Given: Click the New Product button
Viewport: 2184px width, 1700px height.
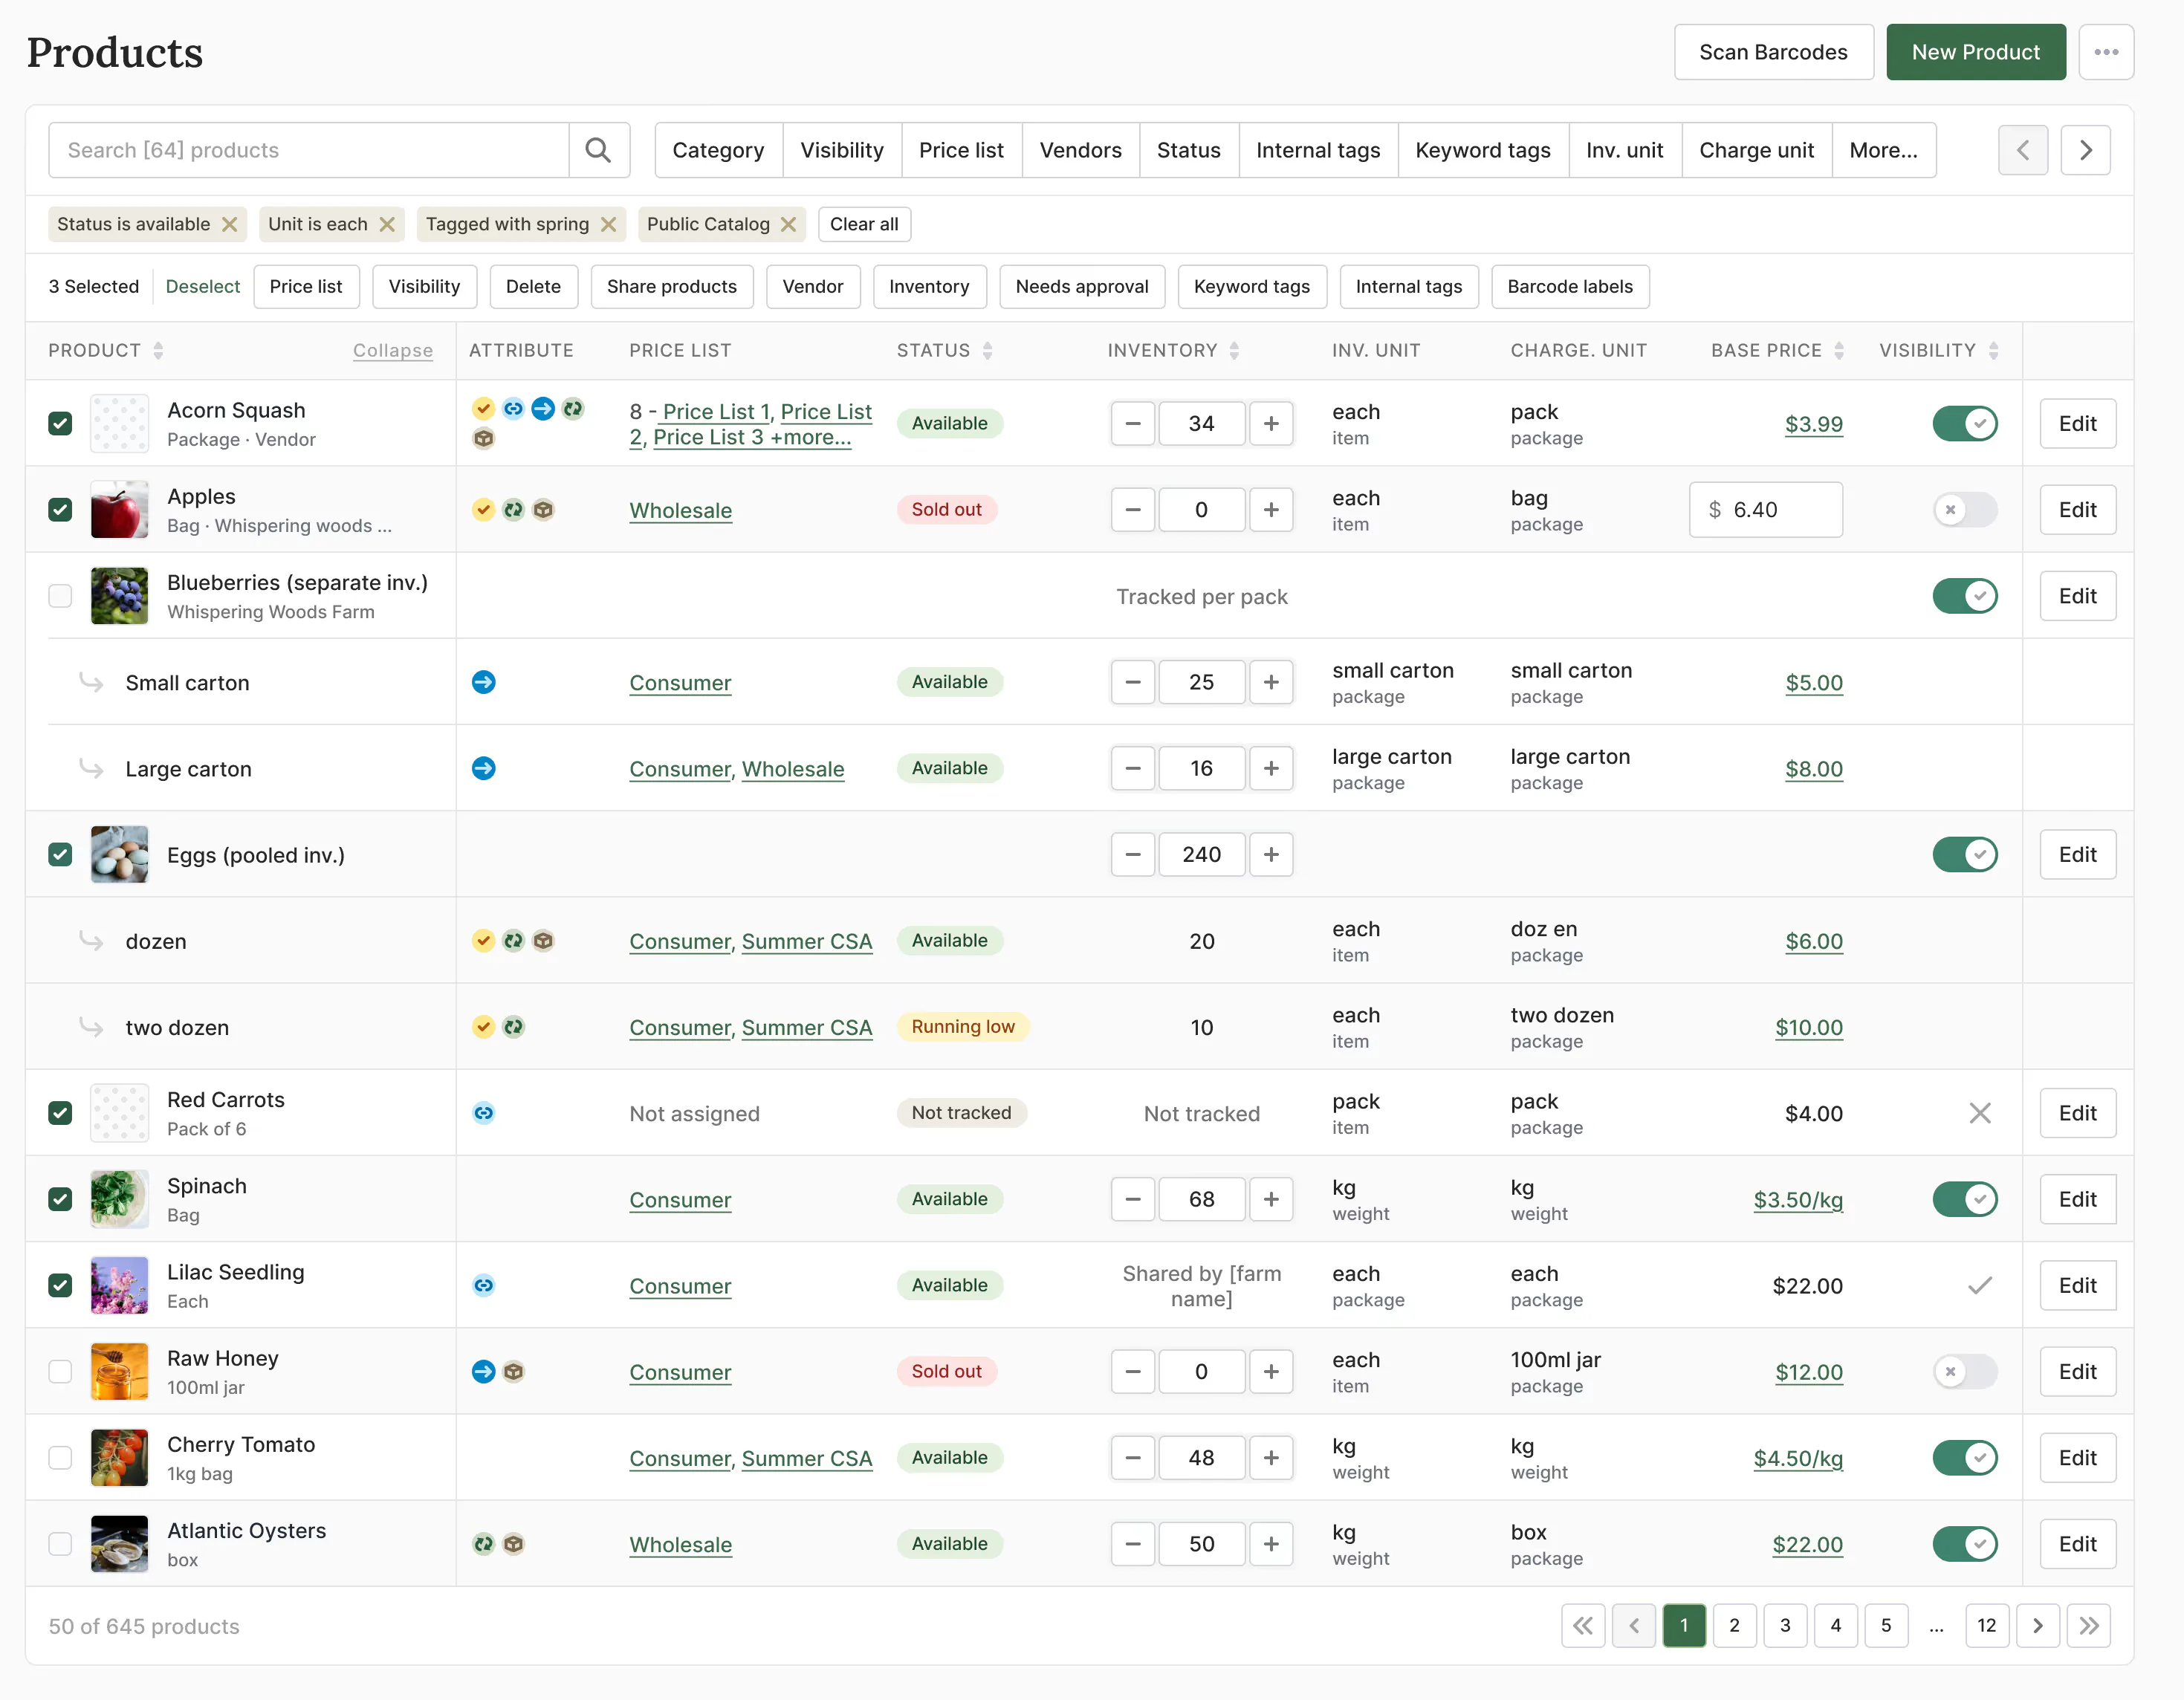Looking at the screenshot, I should (1975, 52).
